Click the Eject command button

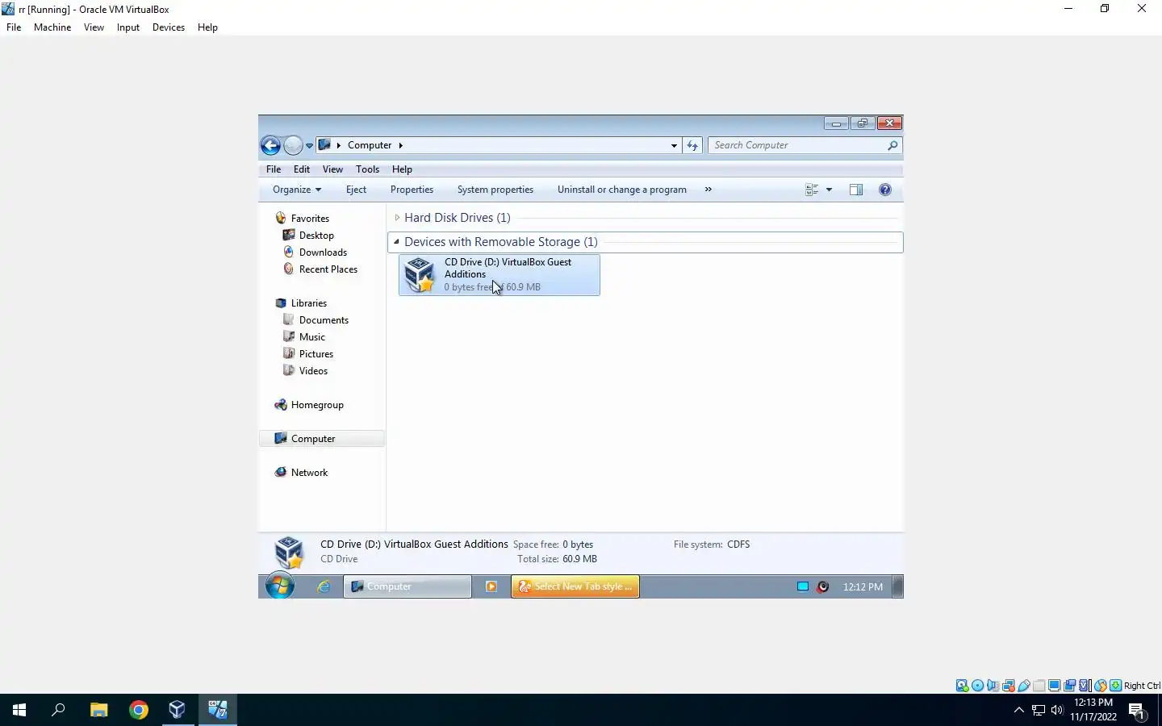356,190
